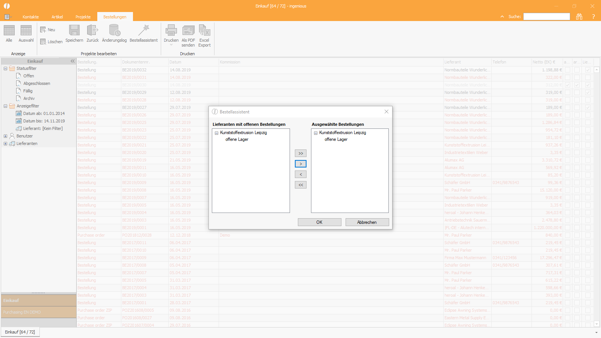The width and height of the screenshot is (601, 338).
Task: Expand the Benutzer tree node
Action: (5, 136)
